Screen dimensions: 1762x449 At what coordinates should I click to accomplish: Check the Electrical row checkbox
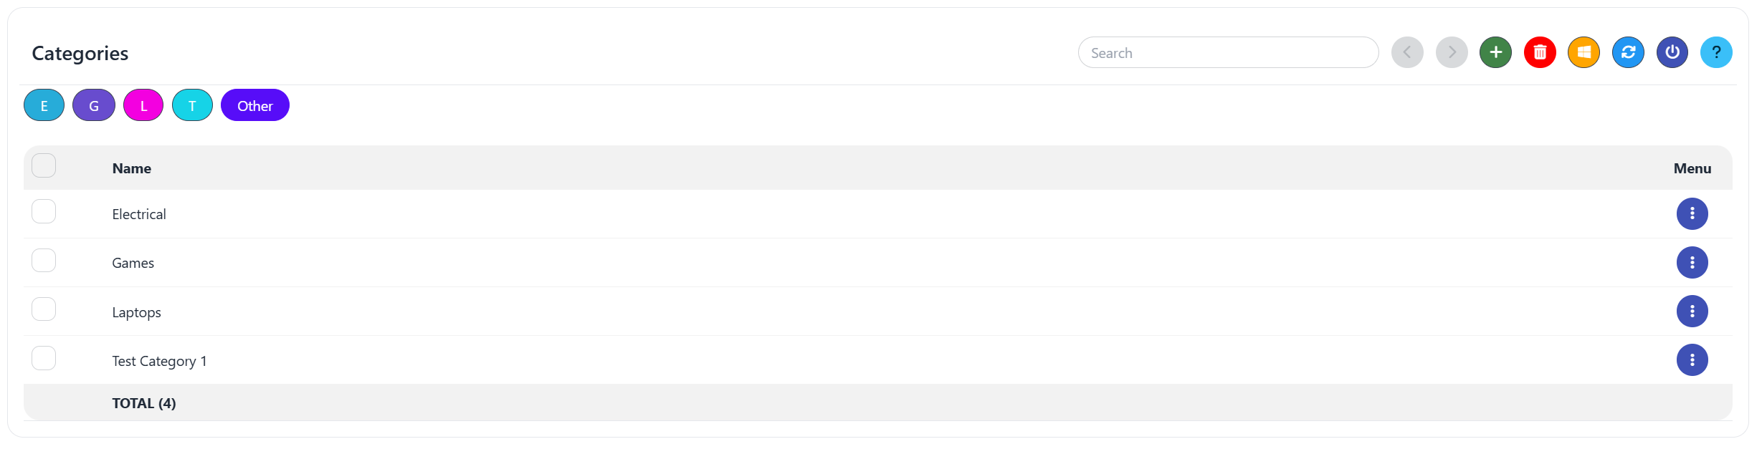[x=44, y=211]
